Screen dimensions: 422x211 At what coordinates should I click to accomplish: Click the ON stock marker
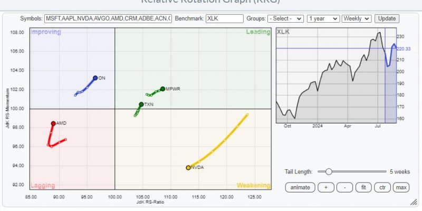(95, 78)
